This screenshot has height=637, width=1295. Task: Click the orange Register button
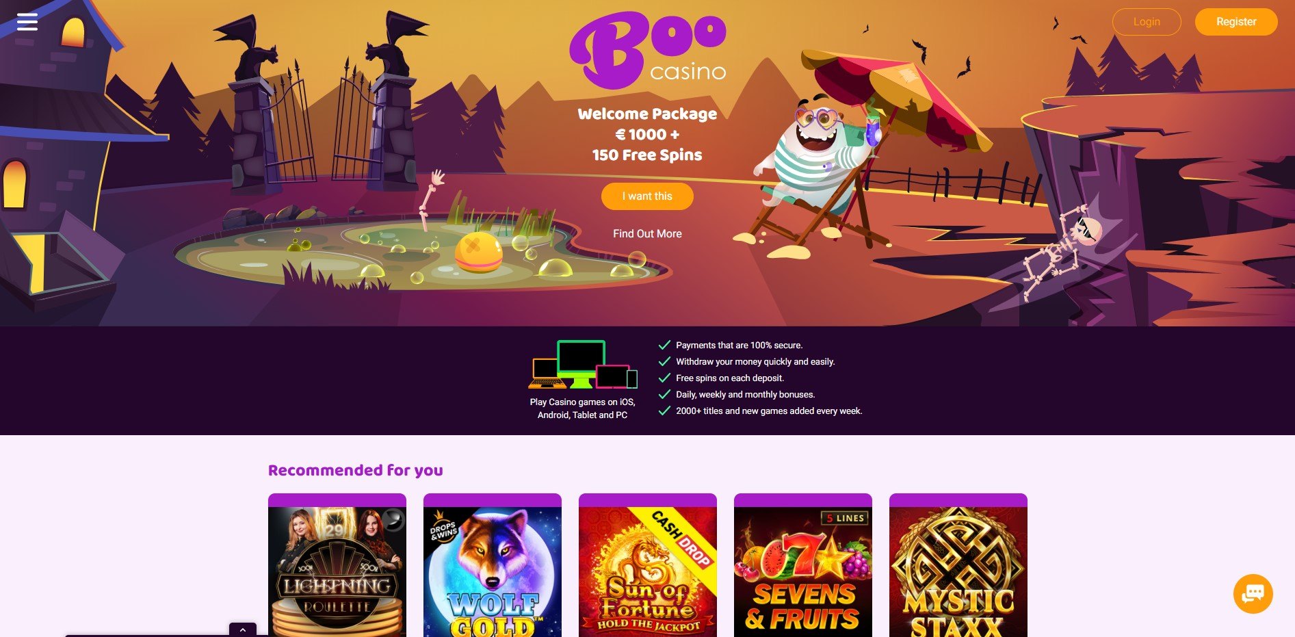tap(1236, 22)
